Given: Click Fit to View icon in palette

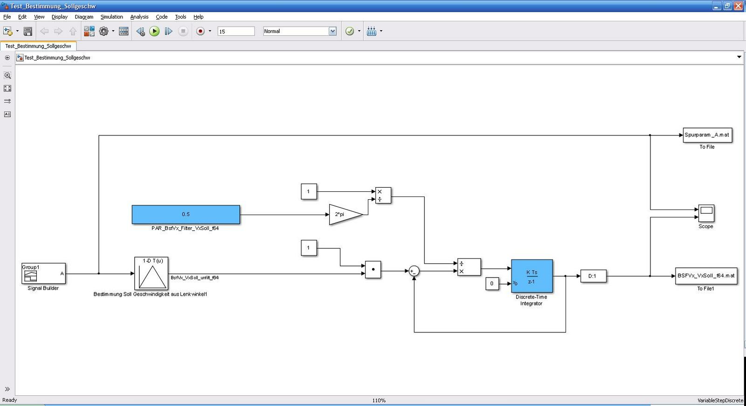Looking at the screenshot, I should 7,88.
